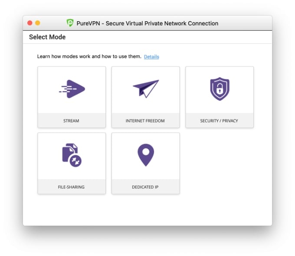Viewport: 295px width, 256px height.
Task: Choose the Dedicated IP location pin icon
Action: [x=146, y=155]
